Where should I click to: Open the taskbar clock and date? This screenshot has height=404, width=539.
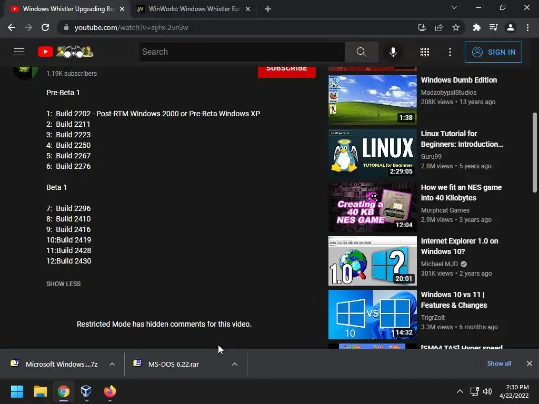tap(514, 391)
